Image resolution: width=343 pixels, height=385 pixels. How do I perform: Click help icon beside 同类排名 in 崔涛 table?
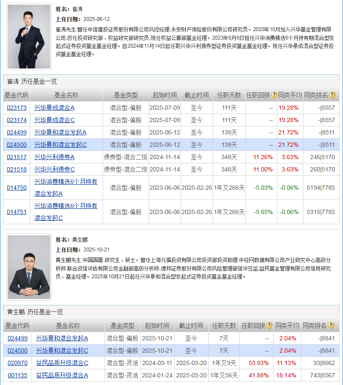coord(332,95)
